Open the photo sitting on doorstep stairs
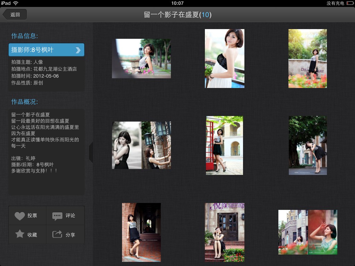355x266 pixels. click(224, 232)
